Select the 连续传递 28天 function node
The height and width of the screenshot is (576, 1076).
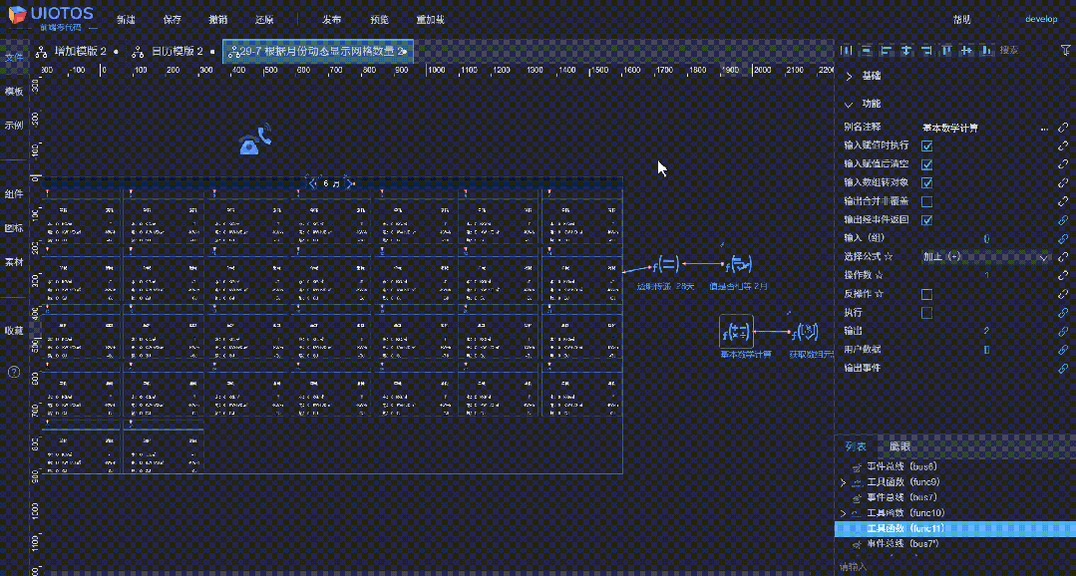(x=665, y=263)
